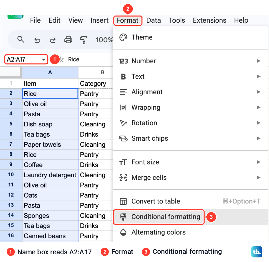Click the Coffee cell
Viewport: 269px width, 262px height.
coord(50,165)
